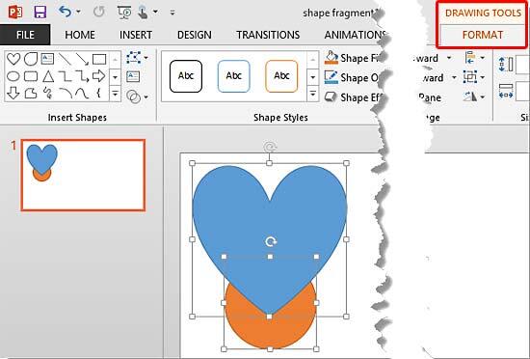Pick the Teardrop shape in gallery
Viewport: 530px width, 359px height.
point(31,59)
